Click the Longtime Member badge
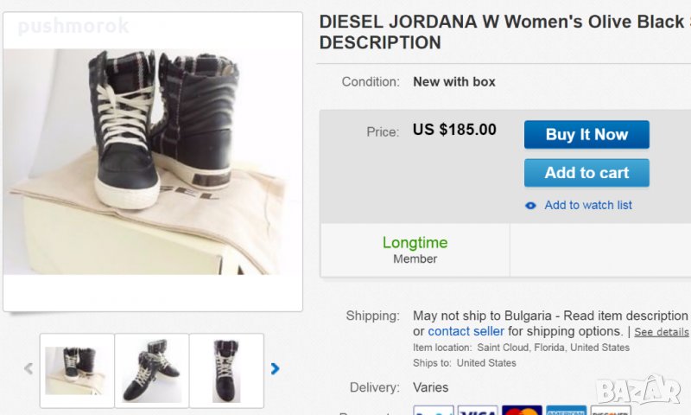 pyautogui.click(x=415, y=250)
